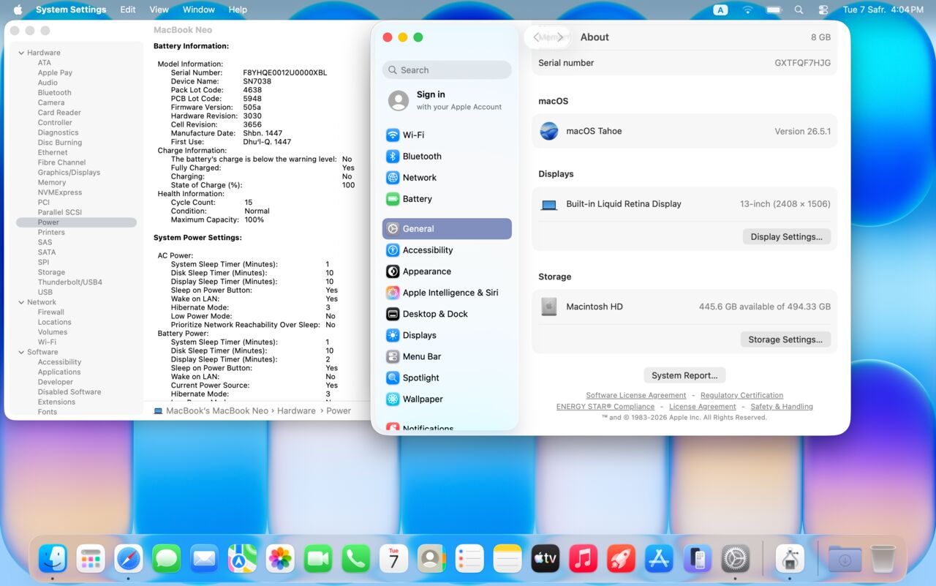Click the Storage Settings... button
This screenshot has width=936, height=586.
[785, 339]
